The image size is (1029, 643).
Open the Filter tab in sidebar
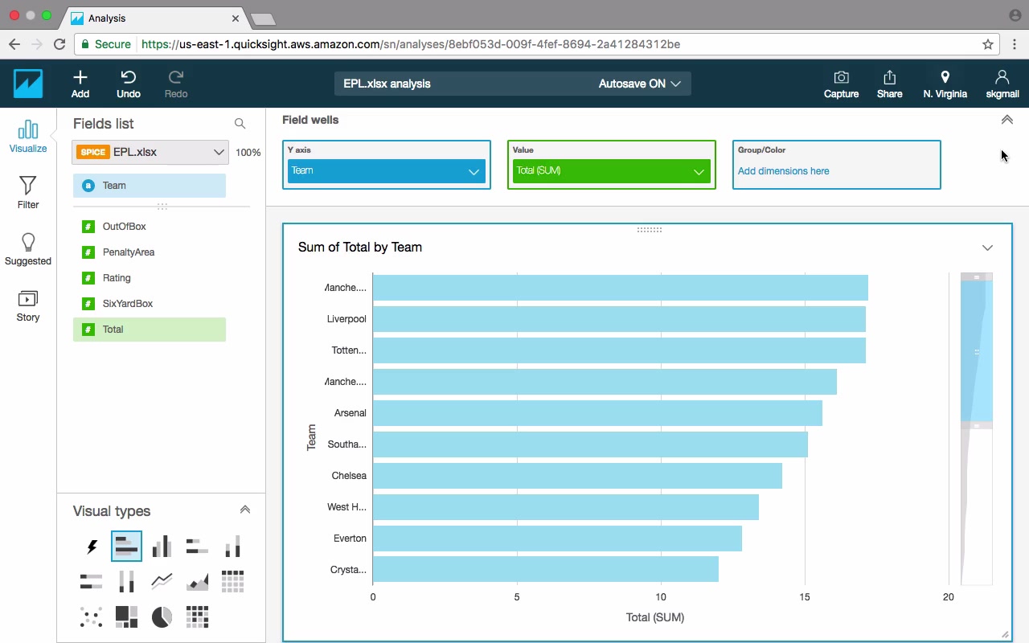point(28,193)
